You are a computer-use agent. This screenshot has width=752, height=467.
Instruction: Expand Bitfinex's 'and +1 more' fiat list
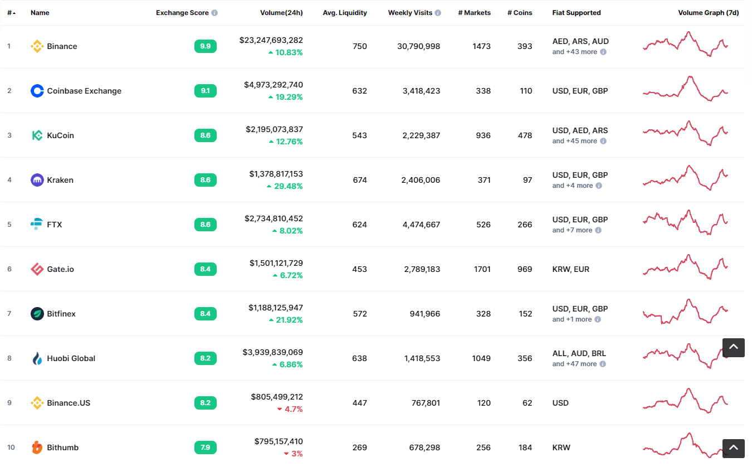click(x=572, y=319)
